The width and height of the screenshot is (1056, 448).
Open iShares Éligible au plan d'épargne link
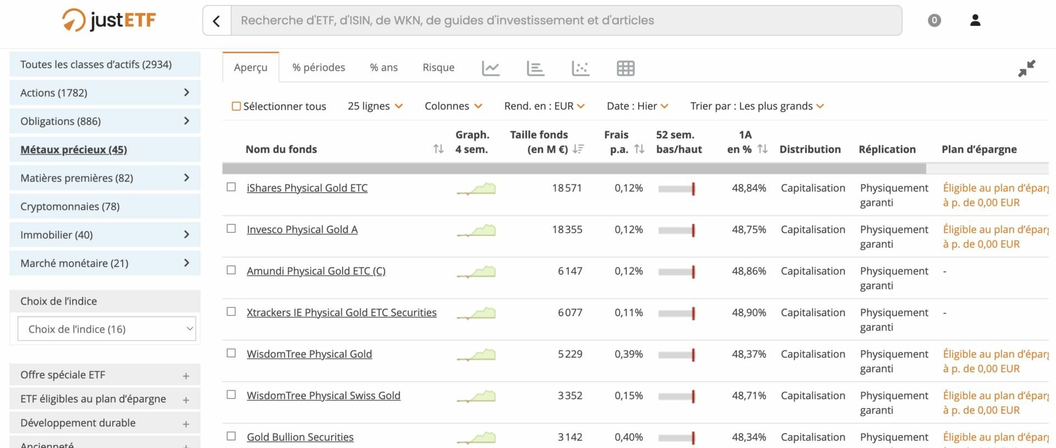click(x=996, y=195)
